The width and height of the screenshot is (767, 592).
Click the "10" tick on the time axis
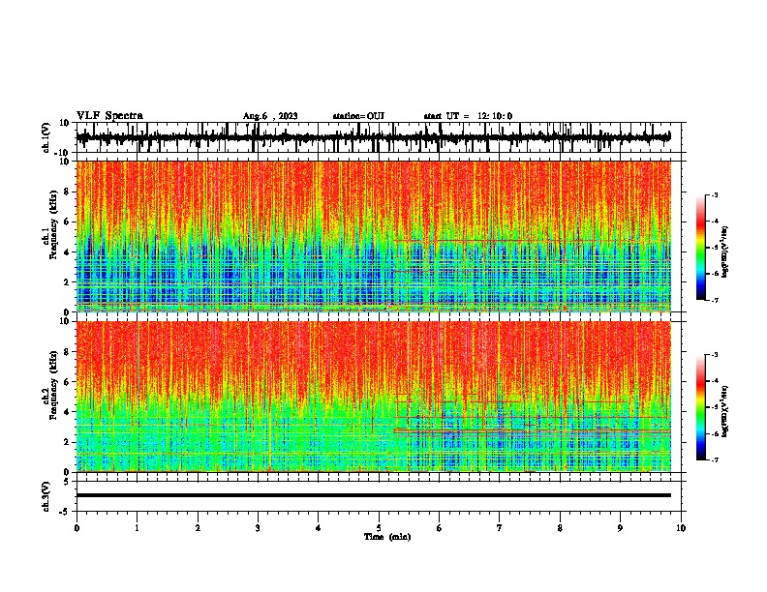681,528
